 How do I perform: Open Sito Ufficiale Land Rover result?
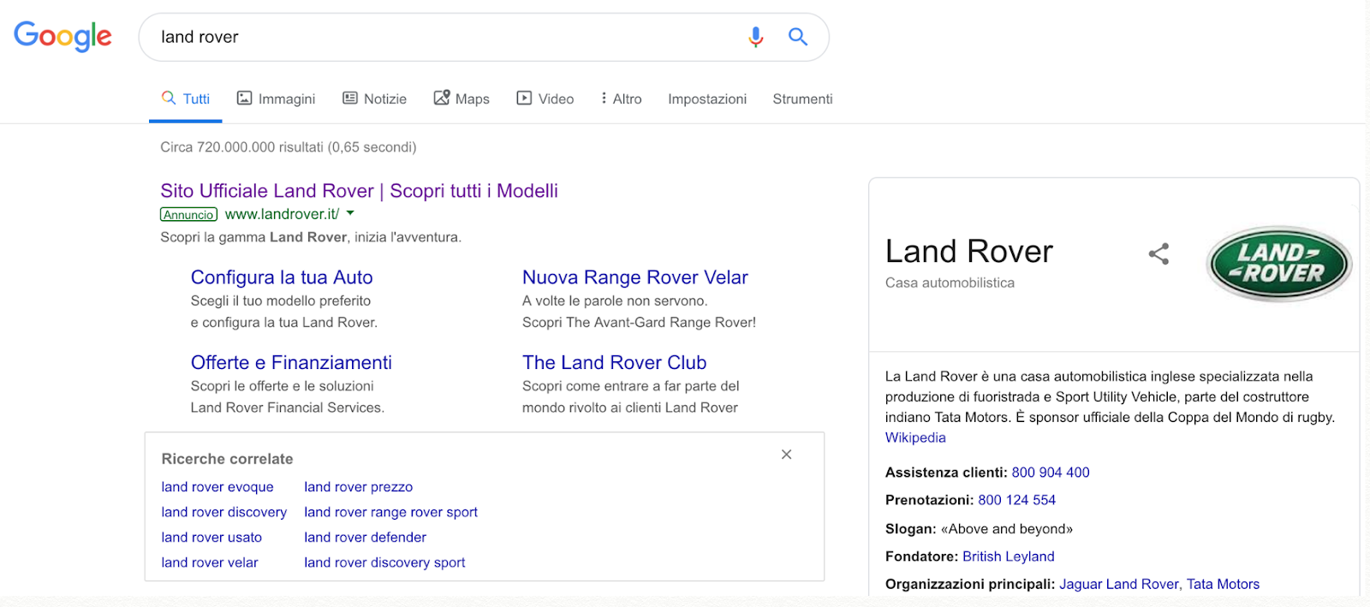point(359,191)
